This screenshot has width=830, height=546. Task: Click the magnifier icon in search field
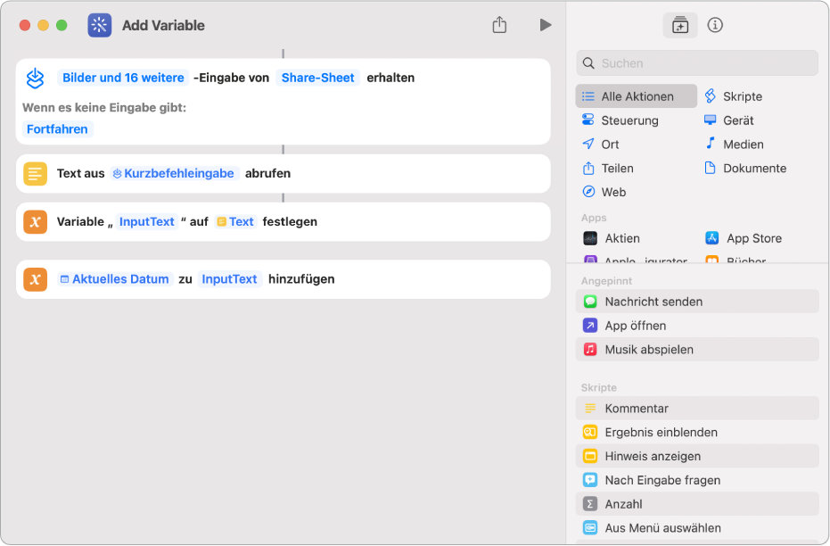pos(588,63)
